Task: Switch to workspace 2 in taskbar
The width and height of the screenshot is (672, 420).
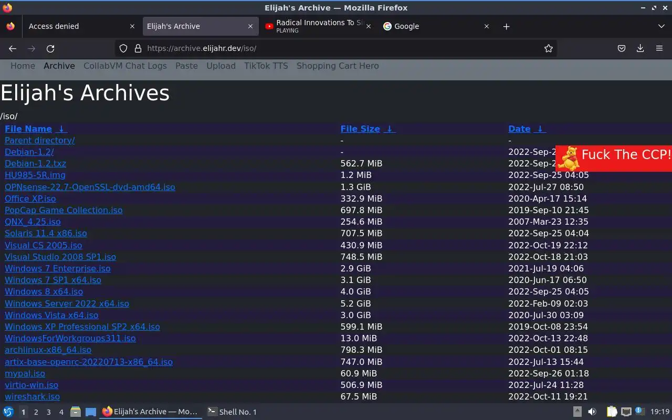Action: click(x=36, y=412)
